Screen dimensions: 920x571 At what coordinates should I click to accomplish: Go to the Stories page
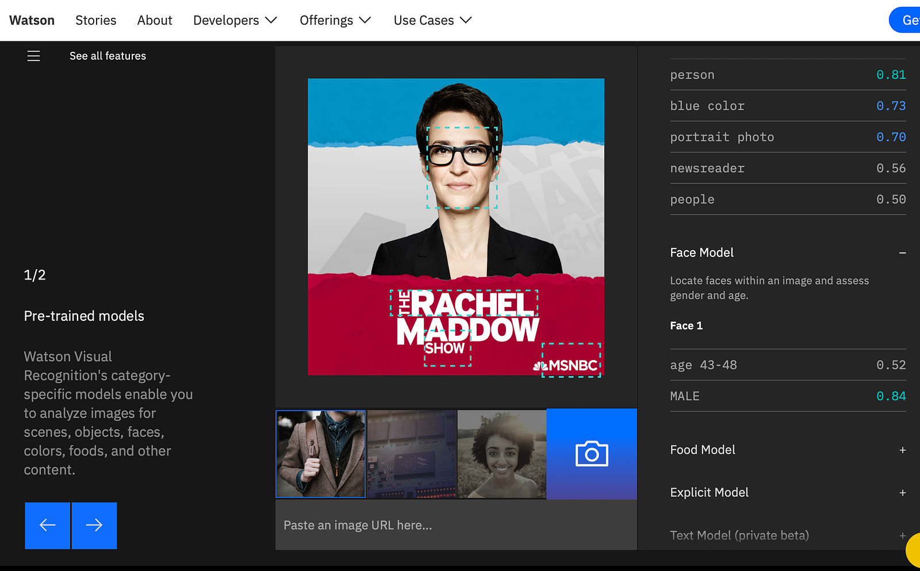point(96,20)
